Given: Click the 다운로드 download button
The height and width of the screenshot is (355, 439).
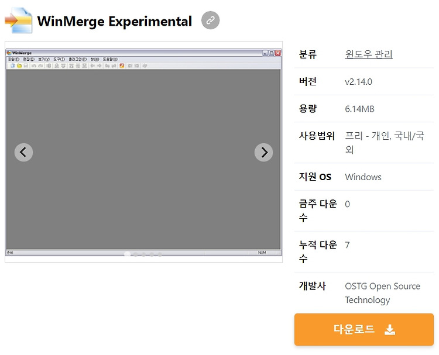Looking at the screenshot, I should pyautogui.click(x=364, y=329).
